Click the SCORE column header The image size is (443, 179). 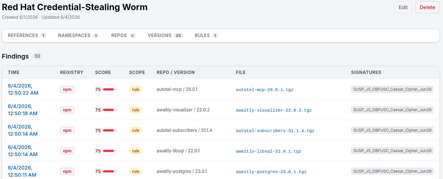point(103,73)
